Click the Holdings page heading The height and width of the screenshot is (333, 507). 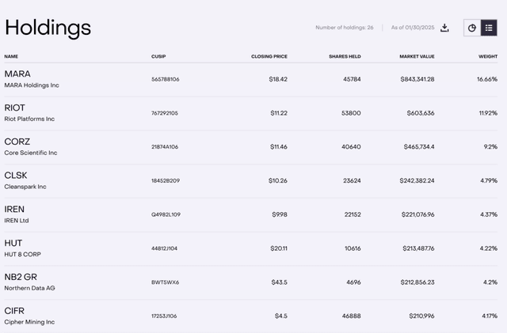coord(48,28)
